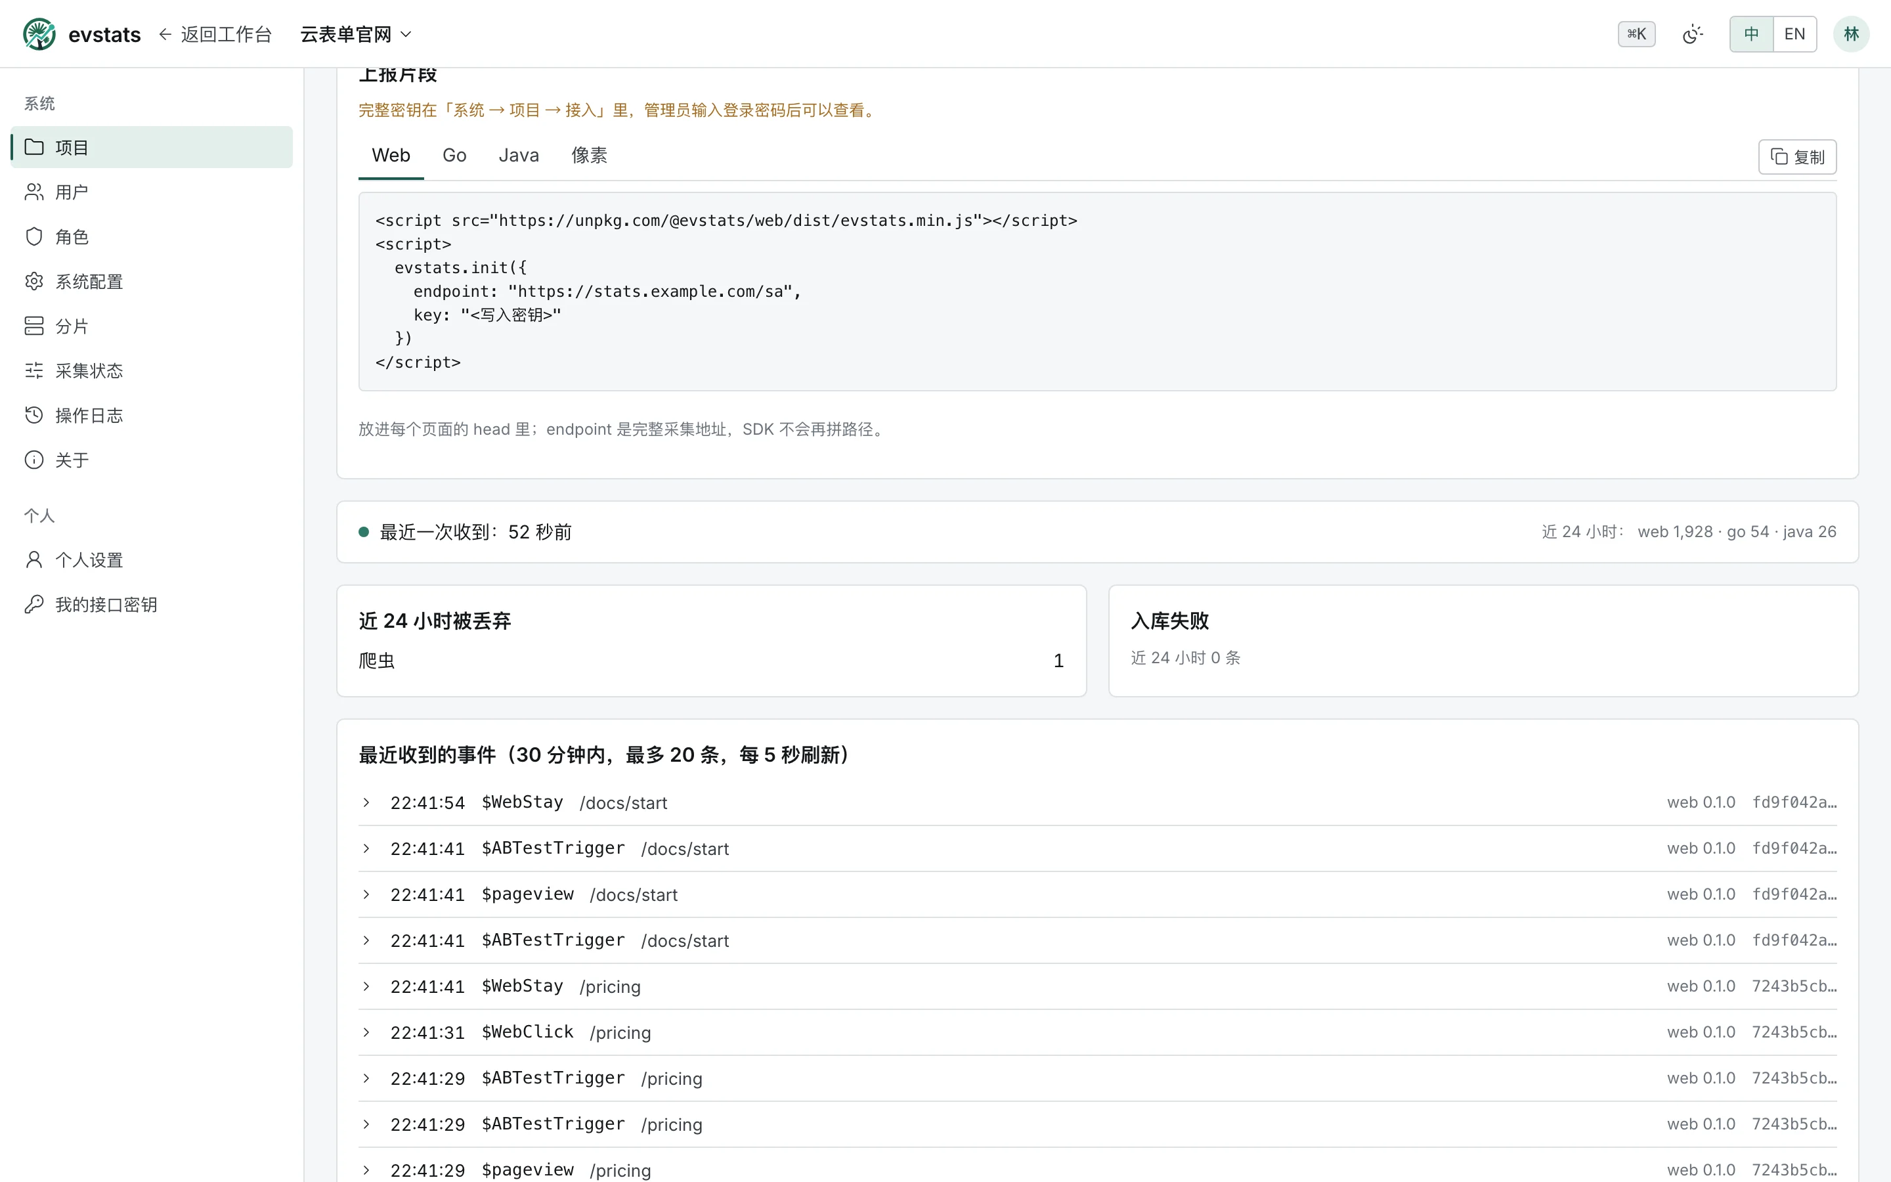Click the person icon for 个人设置
This screenshot has width=1891, height=1182.
[x=33, y=559]
